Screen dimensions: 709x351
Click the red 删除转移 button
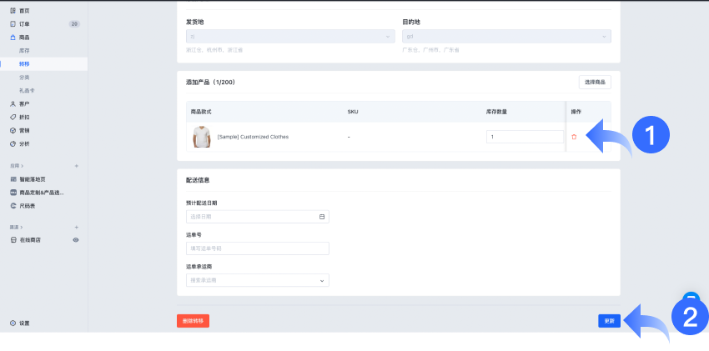193,321
